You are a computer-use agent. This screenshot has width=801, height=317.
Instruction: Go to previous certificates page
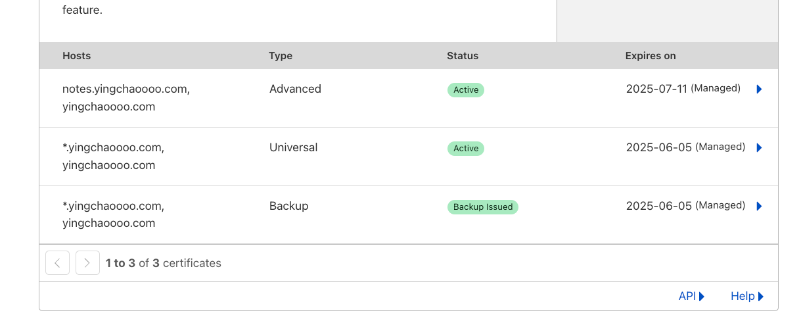(x=57, y=263)
